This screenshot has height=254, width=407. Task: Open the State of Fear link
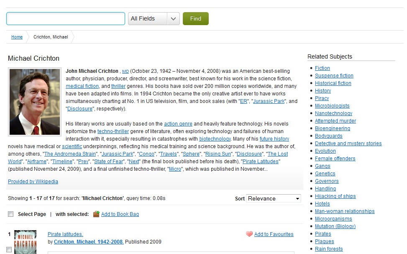point(108,161)
